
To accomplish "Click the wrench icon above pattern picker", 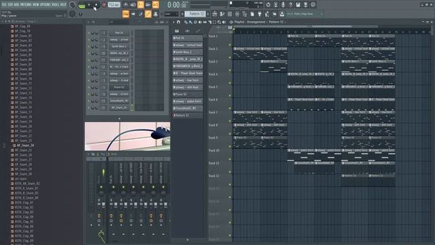I will click(x=198, y=31).
